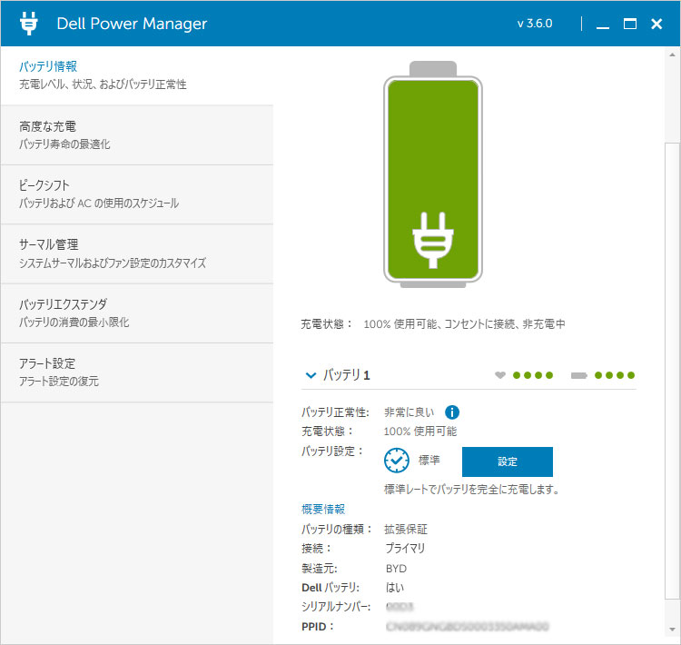Click the heart battery health indicator
The image size is (681, 645).
[500, 374]
